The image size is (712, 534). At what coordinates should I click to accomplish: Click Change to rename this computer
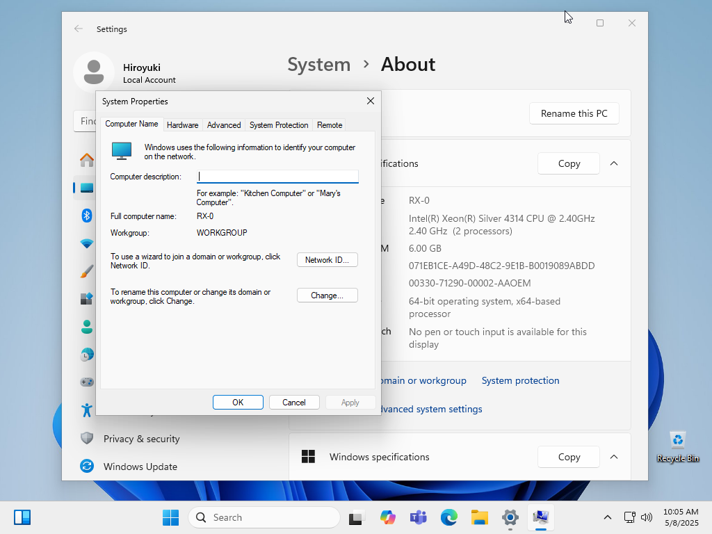tap(327, 295)
